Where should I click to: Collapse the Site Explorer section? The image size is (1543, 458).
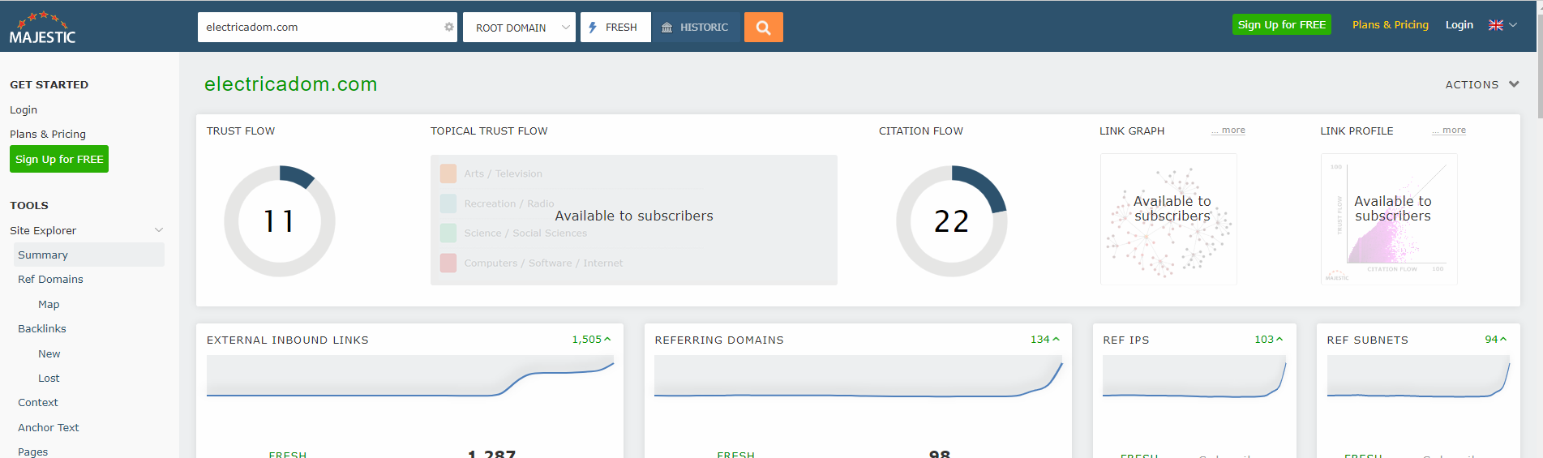click(x=159, y=230)
